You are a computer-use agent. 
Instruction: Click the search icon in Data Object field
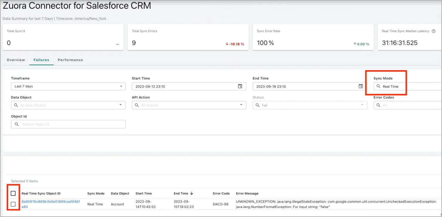click(x=16, y=105)
